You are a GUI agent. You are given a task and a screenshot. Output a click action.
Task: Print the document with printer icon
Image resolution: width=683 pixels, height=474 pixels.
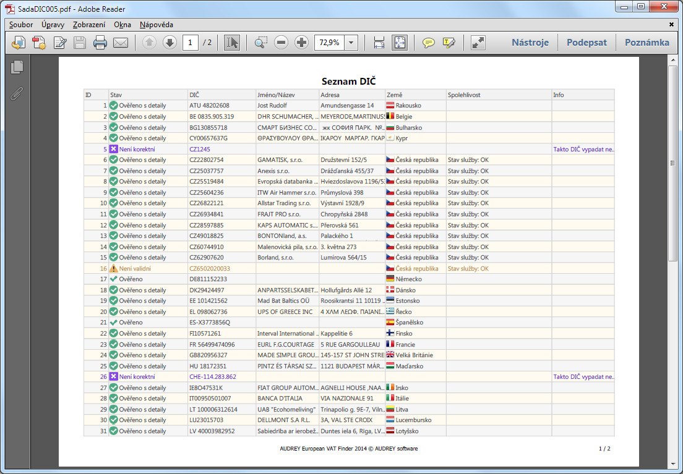click(x=100, y=43)
